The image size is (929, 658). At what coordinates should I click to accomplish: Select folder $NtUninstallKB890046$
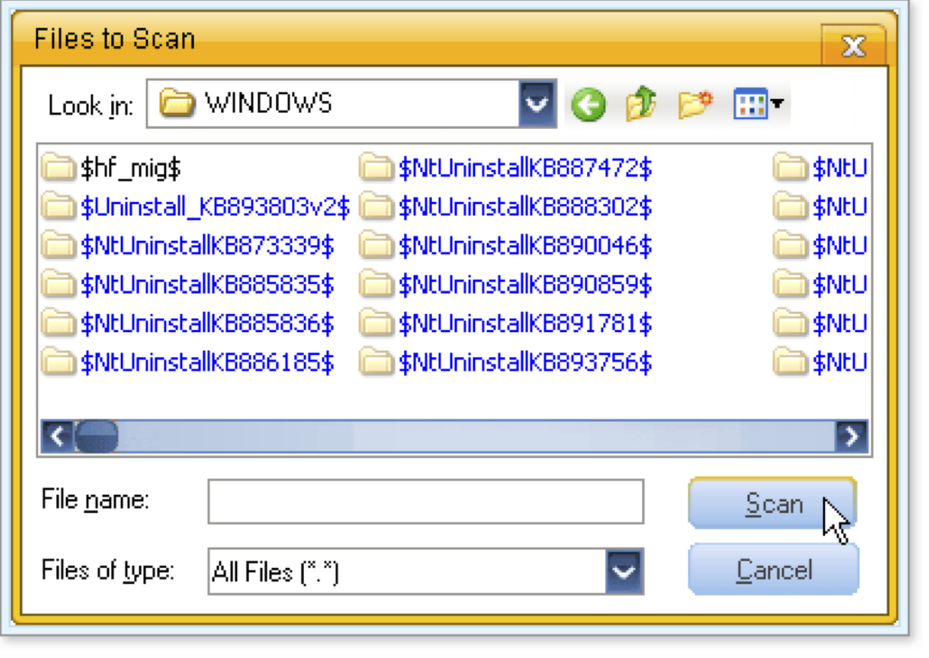506,246
